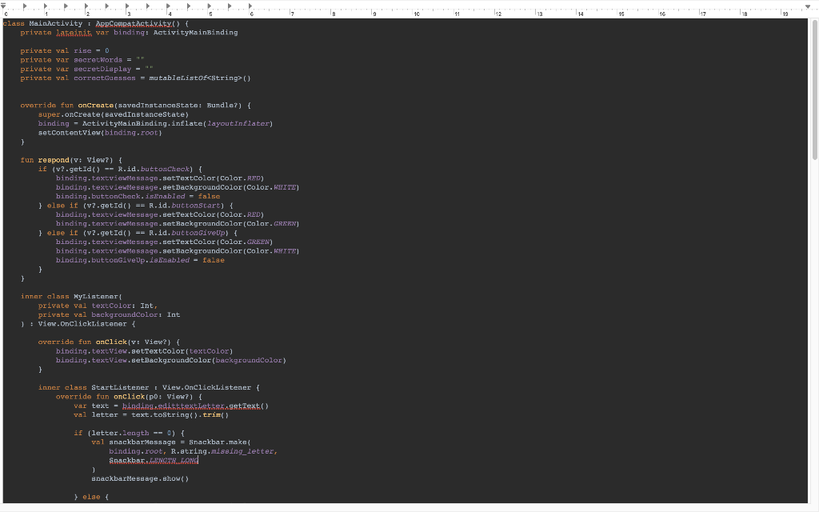Viewport: 819px width, 512px height.
Task: Click the function name "respond"
Action: click(54, 160)
